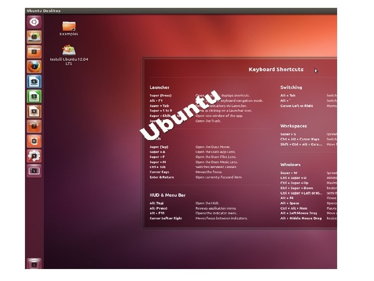
Task: Open LibreOffice Calc from the launcher
Action: click(34, 97)
